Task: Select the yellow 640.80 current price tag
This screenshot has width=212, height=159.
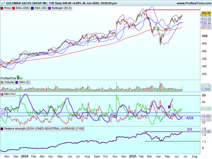Action: point(206,13)
